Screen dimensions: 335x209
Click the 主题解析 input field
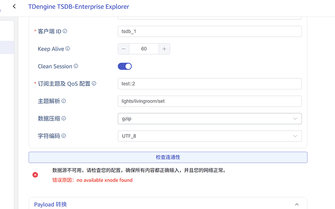click(210, 101)
